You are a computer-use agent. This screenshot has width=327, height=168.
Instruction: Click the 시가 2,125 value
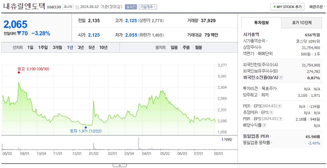pyautogui.click(x=94, y=35)
